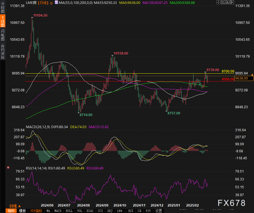The image size is (254, 213).
Task: Click the MA indicator chart icon
Action: click(x=56, y=3)
